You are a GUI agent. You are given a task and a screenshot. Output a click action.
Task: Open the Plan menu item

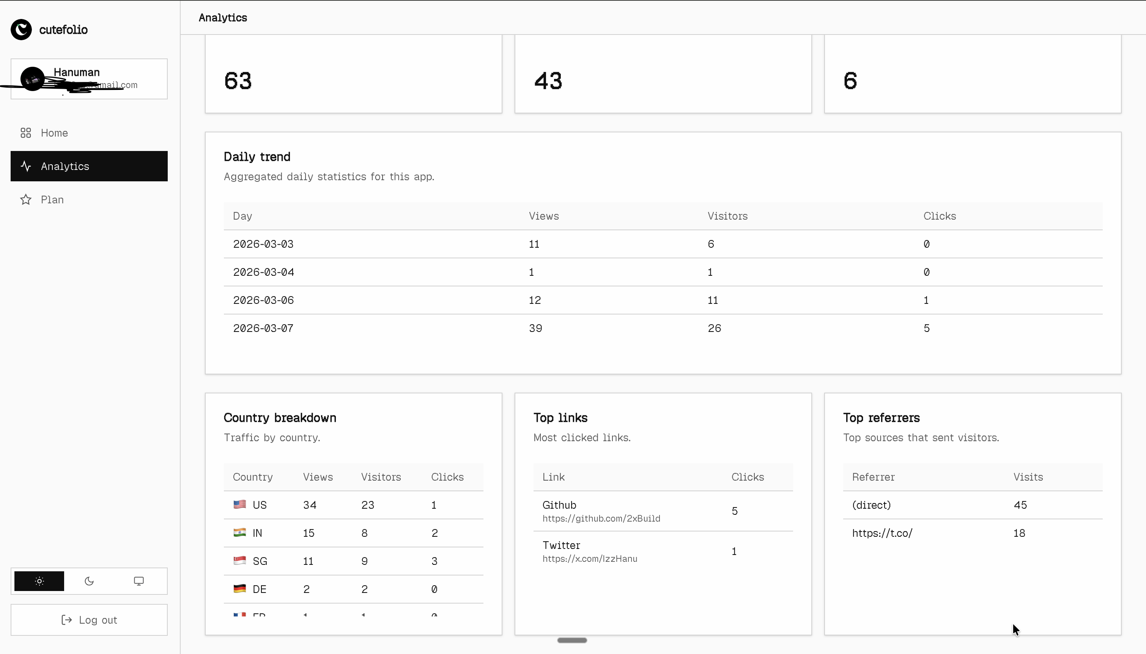pos(52,200)
